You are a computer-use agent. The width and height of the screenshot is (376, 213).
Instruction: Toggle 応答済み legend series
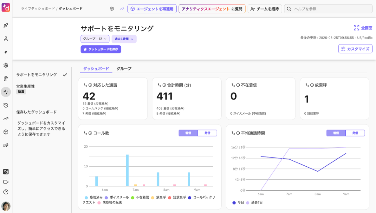tap(94, 197)
